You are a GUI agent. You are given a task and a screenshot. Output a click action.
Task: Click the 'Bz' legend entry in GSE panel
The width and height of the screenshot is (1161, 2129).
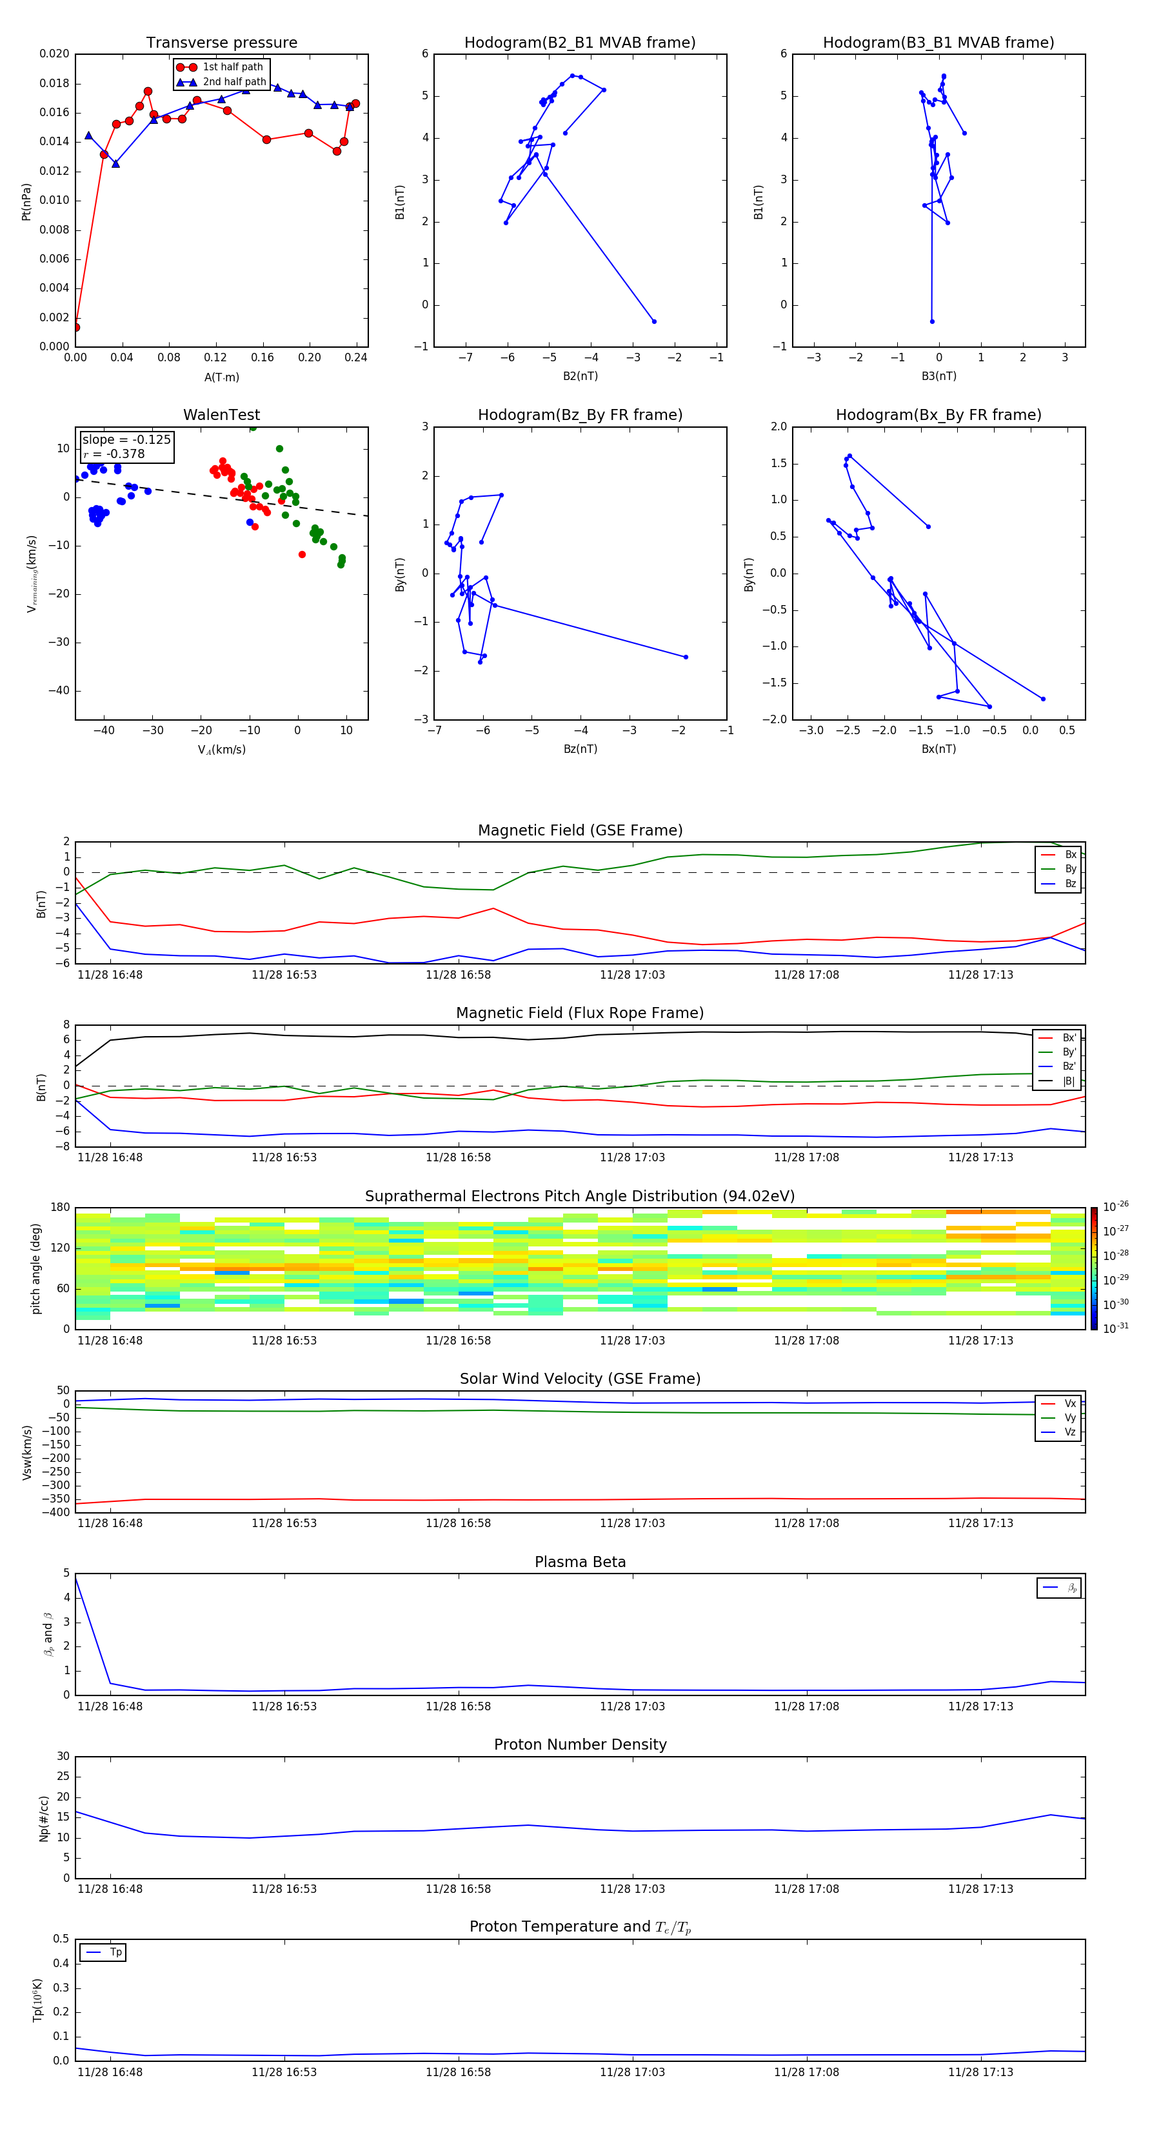tap(1059, 883)
